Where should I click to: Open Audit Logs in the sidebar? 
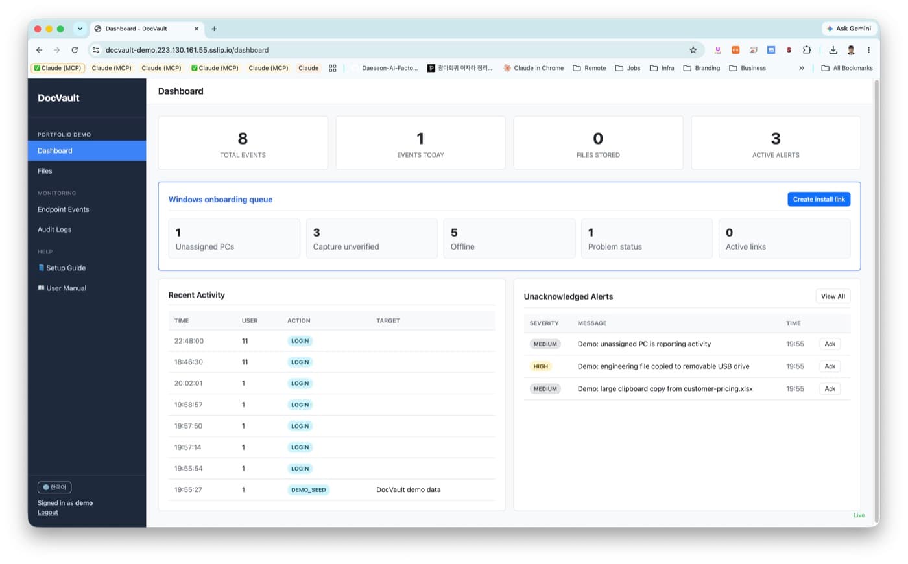(87, 229)
